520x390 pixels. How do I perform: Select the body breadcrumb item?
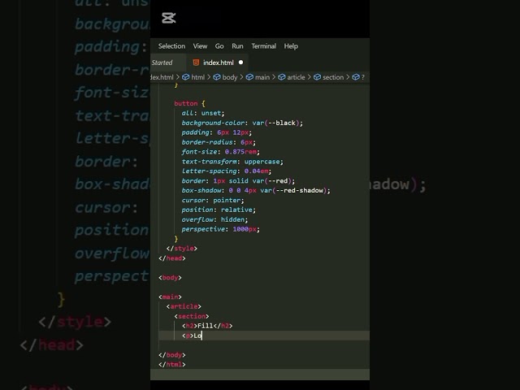229,77
